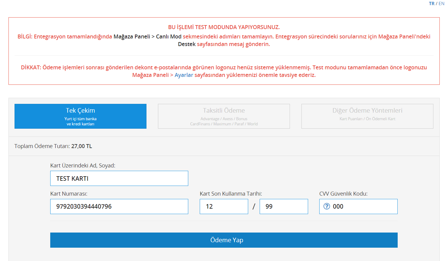Click Mağaza Paneli text beside Ayarlar link
This screenshot has height=261, width=447.
pos(150,75)
